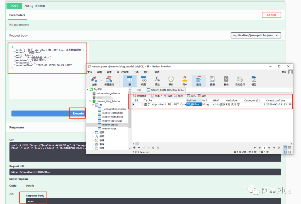Expand the 查询 queries tree node
This screenshot has height=204, width=301.
click(x=93, y=144)
